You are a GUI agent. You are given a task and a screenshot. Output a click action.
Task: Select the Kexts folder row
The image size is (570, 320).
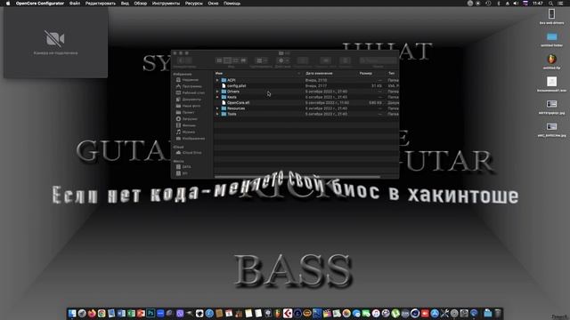pyautogui.click(x=306, y=97)
